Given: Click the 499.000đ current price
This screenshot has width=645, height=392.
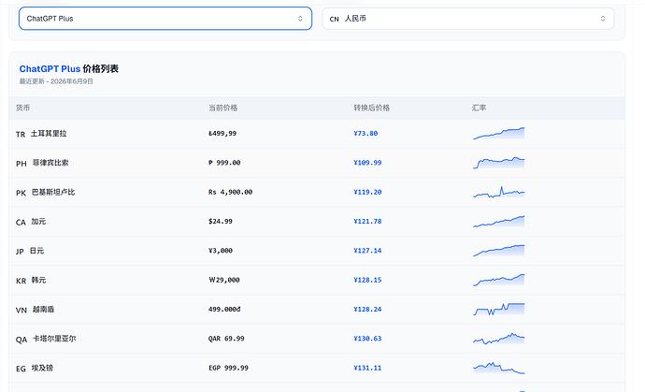Looking at the screenshot, I should click(x=224, y=310).
